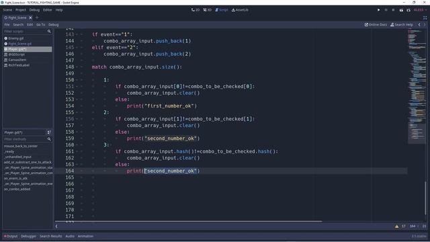
Task: Click the filter methods search icon
Action: tap(49, 139)
